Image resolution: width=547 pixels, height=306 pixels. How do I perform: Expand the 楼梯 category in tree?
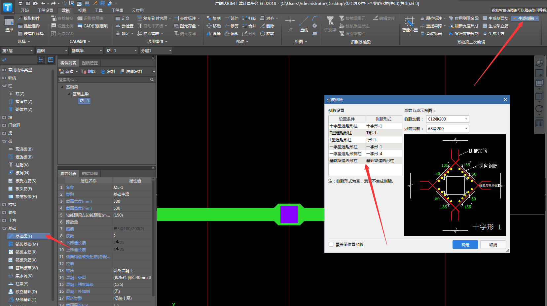tap(4, 205)
